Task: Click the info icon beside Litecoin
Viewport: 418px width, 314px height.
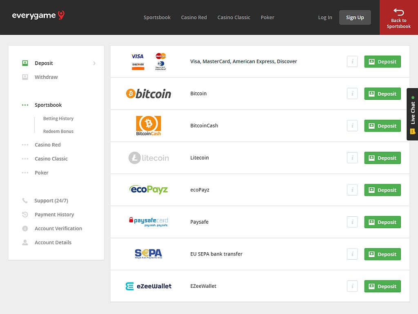Action: tap(352, 158)
